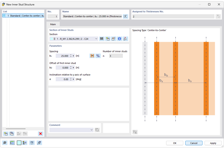Viewport: 224px width, 149px height.
Task: Open the inclination α side arrow menu
Action: click(73, 79)
